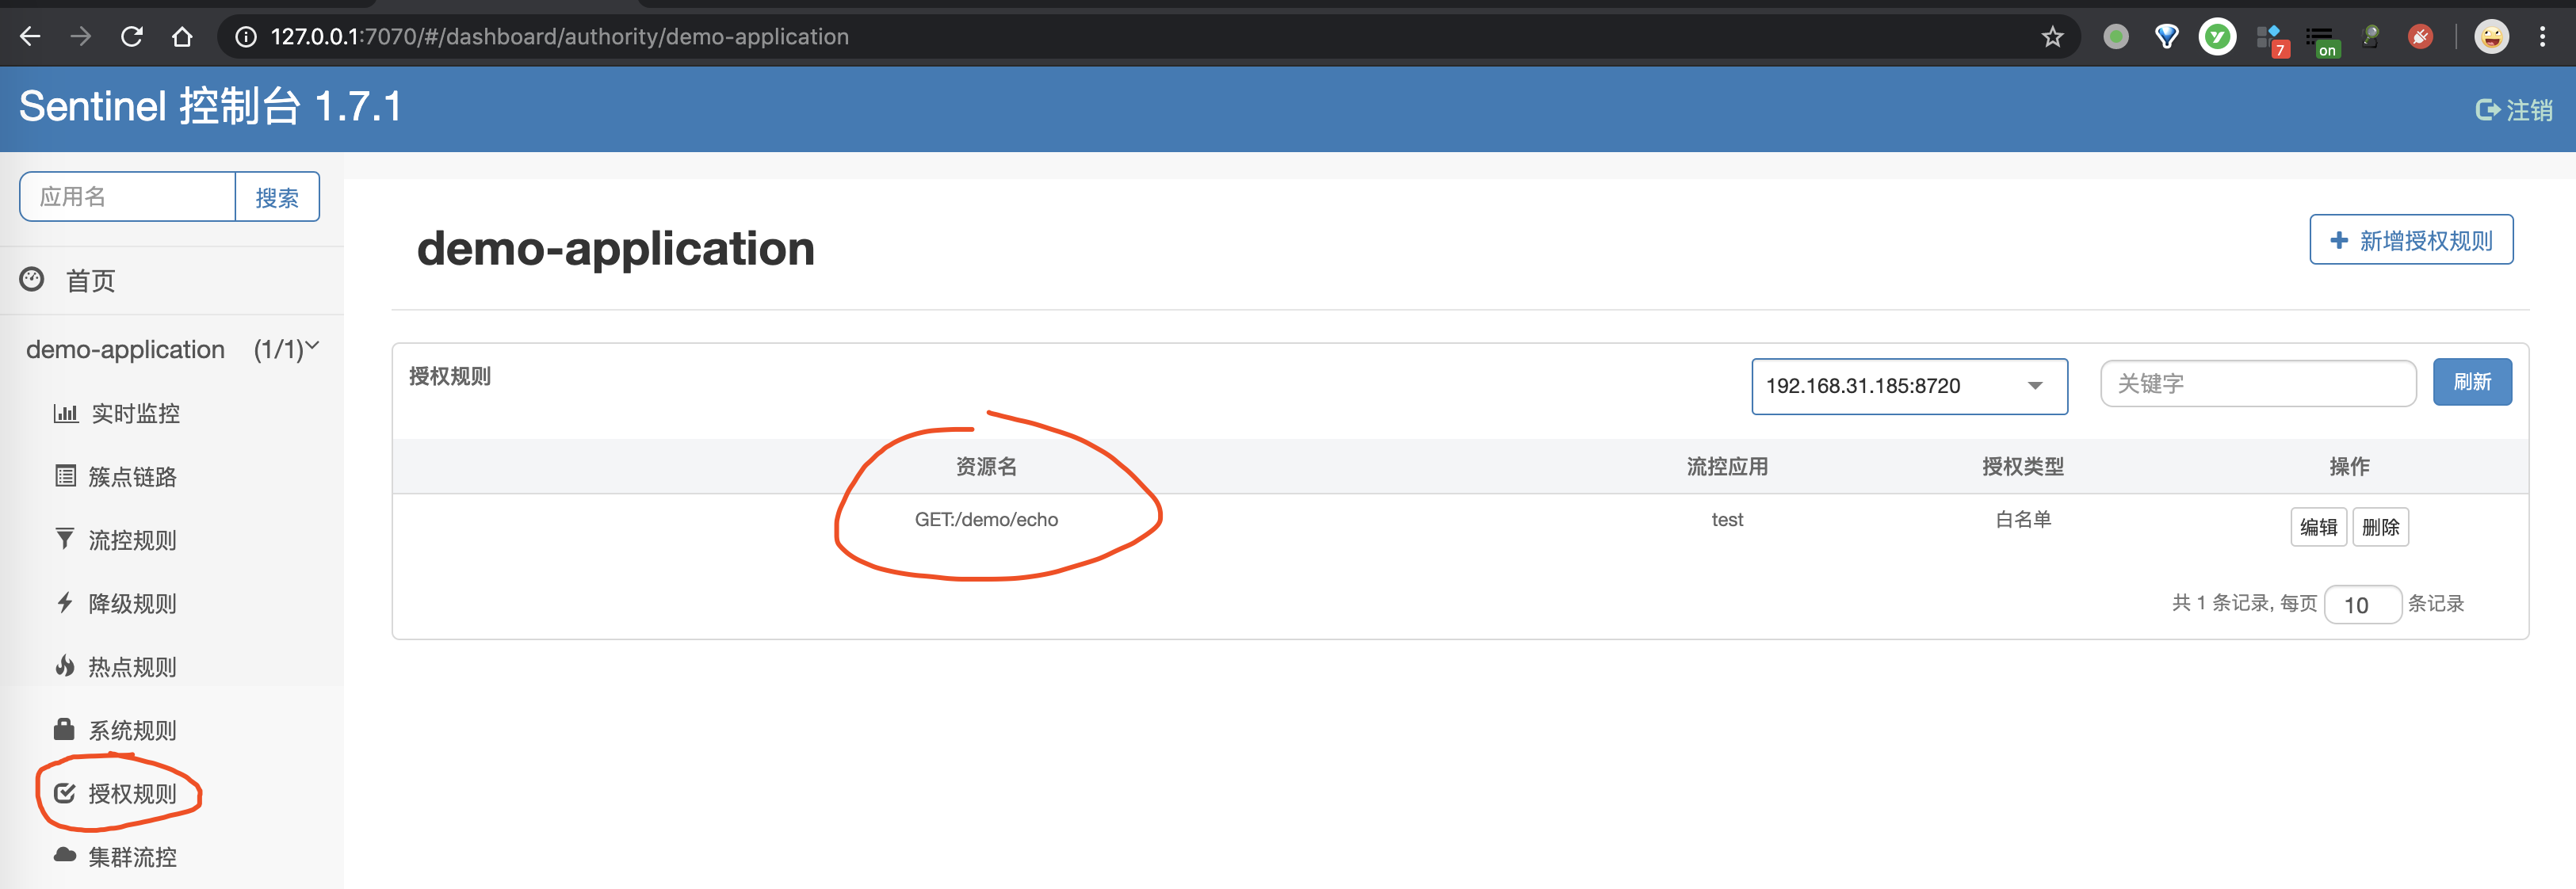The image size is (2576, 889).
Task: Click the 降级规则 lightning icon
Action: coord(64,603)
